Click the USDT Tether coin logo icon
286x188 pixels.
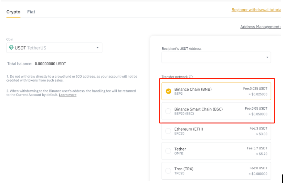[x=11, y=48]
